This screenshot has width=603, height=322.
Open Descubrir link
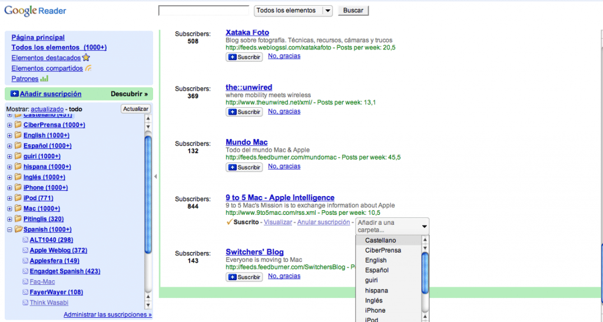tap(129, 94)
